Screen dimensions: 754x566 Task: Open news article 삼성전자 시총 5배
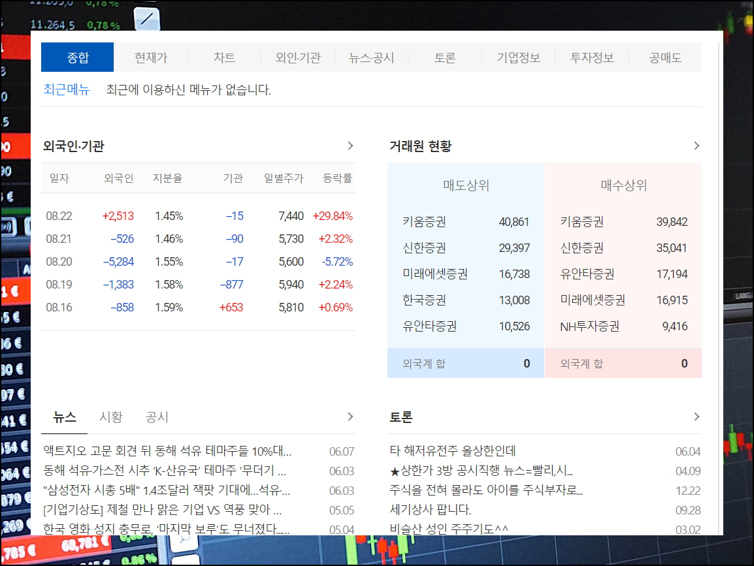click(167, 490)
